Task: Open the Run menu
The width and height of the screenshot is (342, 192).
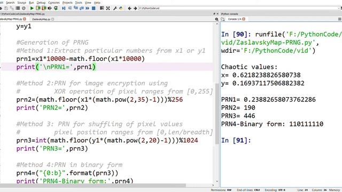Action: 32,3
